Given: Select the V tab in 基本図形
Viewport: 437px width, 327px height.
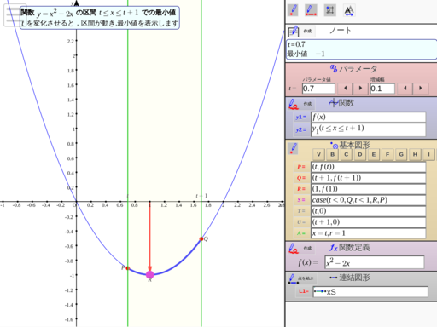Looking at the screenshot, I should click(318, 154).
